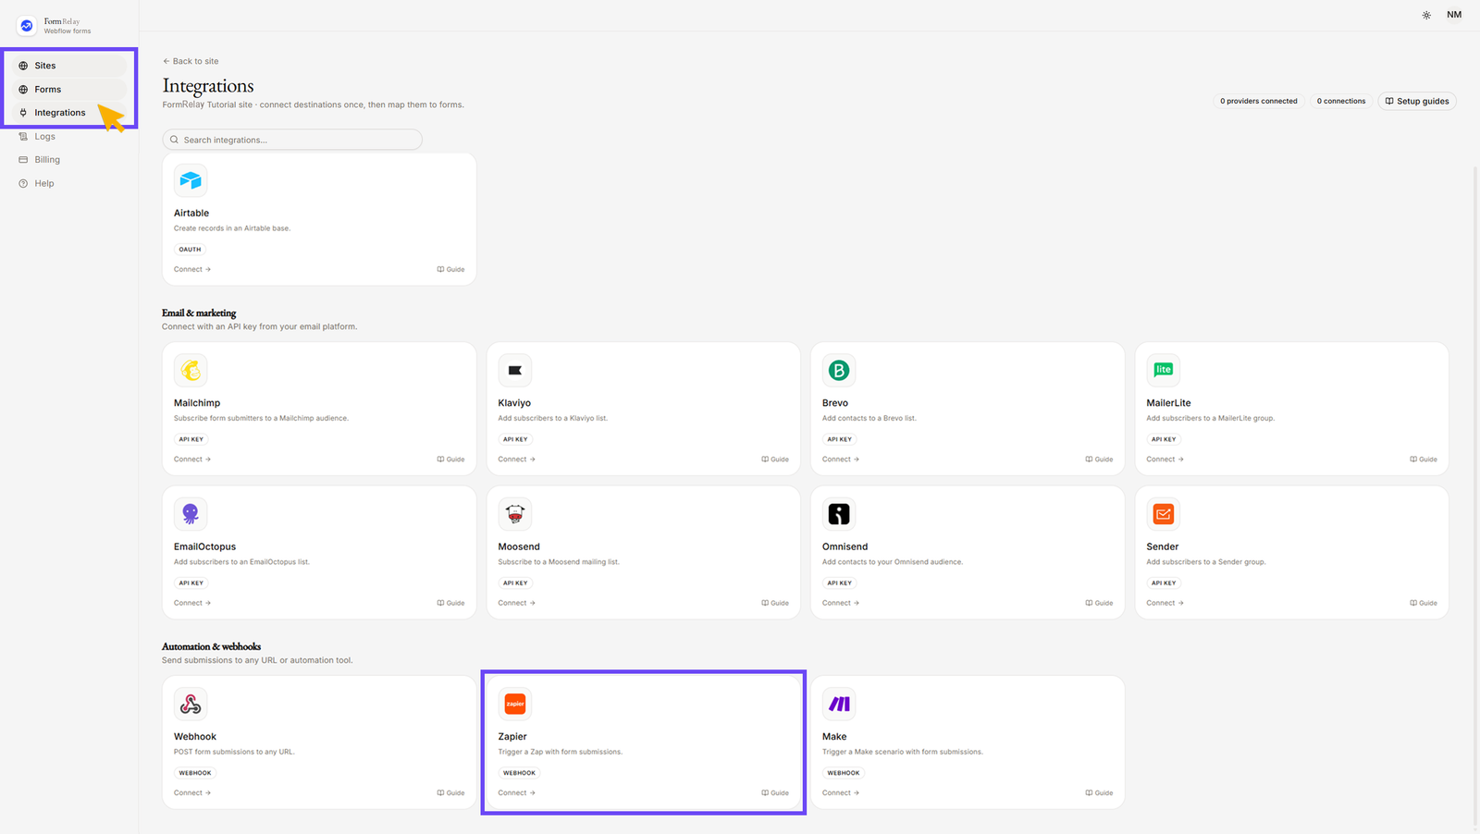Open the Airtable Guide link
Image resolution: width=1480 pixels, height=834 pixels.
[451, 270]
